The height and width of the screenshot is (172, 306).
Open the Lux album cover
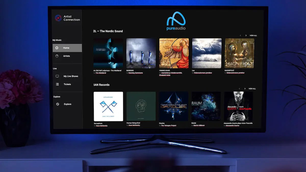[x=207, y=53]
